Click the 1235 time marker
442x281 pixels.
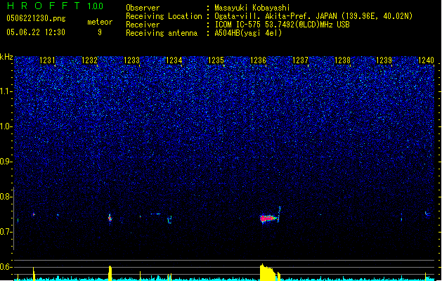[x=216, y=60]
